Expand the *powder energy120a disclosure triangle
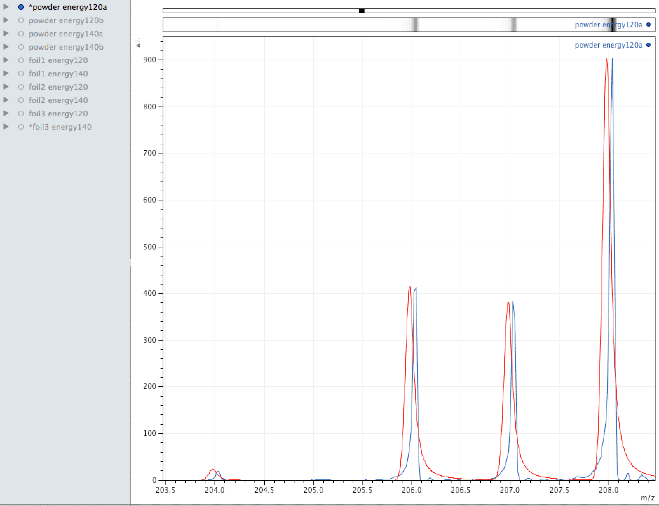 tap(6, 7)
